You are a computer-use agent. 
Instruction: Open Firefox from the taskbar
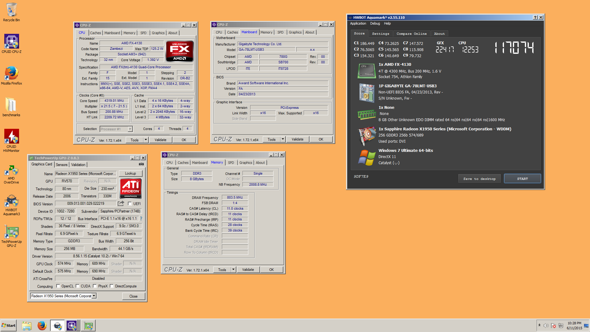click(x=42, y=326)
